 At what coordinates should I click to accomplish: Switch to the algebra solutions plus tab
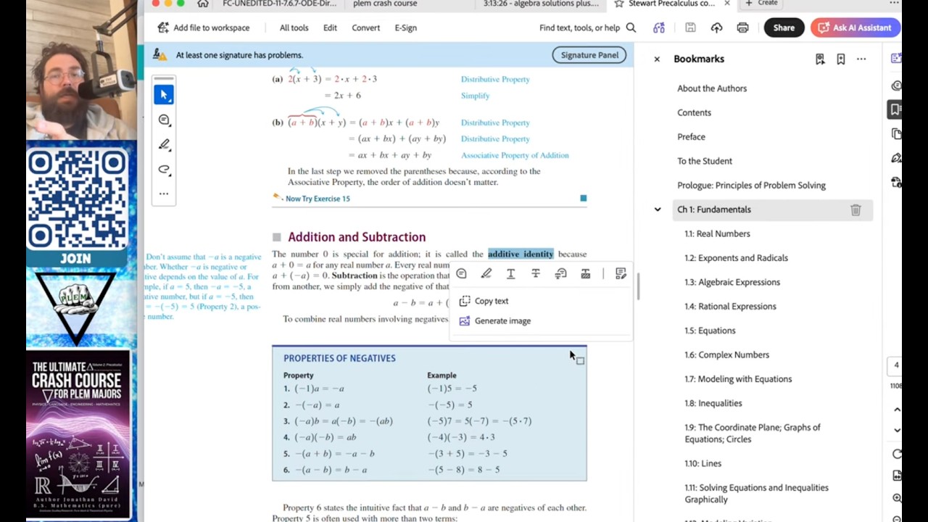point(541,4)
